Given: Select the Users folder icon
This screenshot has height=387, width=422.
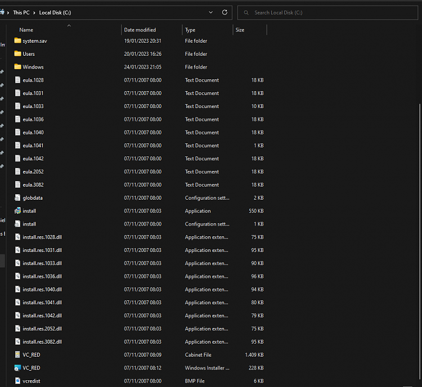Looking at the screenshot, I should [17, 53].
